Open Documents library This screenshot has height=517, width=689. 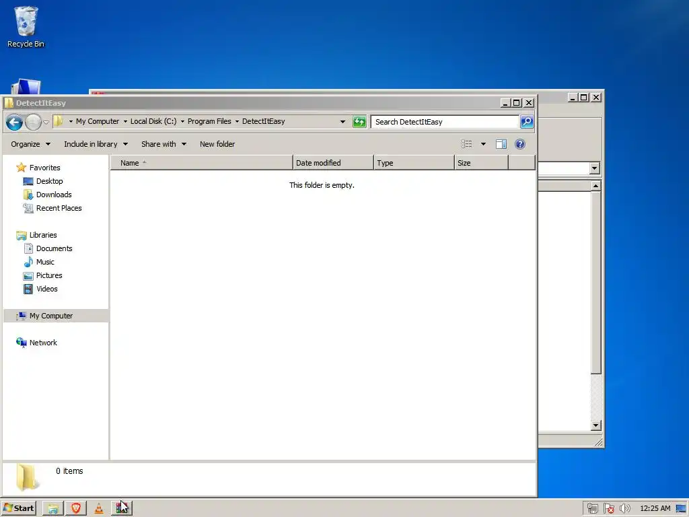(x=54, y=249)
